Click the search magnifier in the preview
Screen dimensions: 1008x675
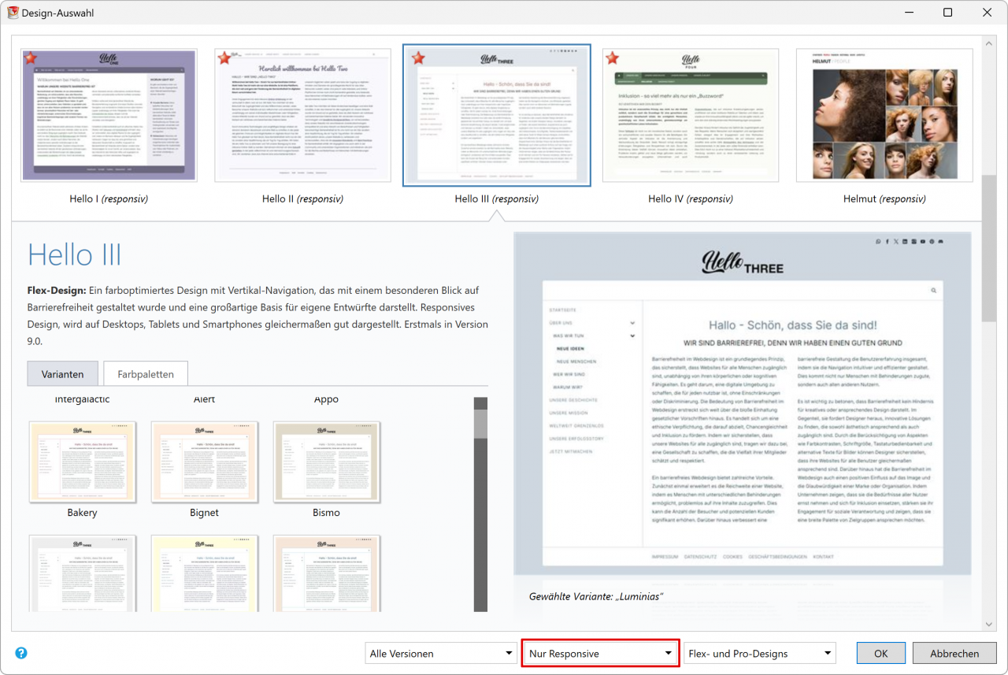tap(934, 291)
